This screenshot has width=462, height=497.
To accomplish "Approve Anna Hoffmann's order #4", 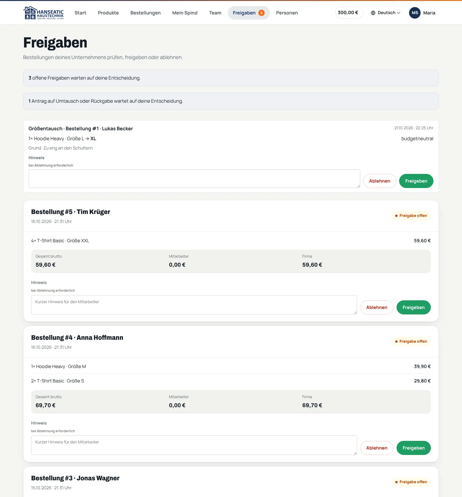I will pos(414,448).
